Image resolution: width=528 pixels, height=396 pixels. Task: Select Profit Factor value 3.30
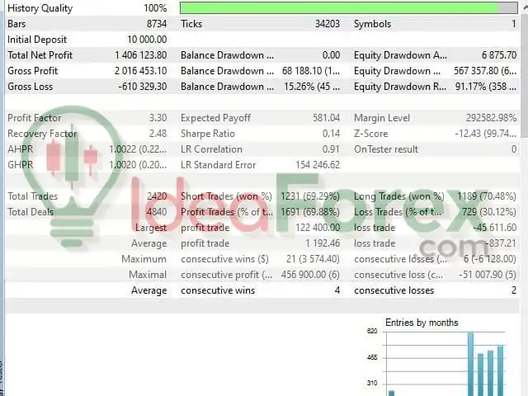pyautogui.click(x=158, y=118)
